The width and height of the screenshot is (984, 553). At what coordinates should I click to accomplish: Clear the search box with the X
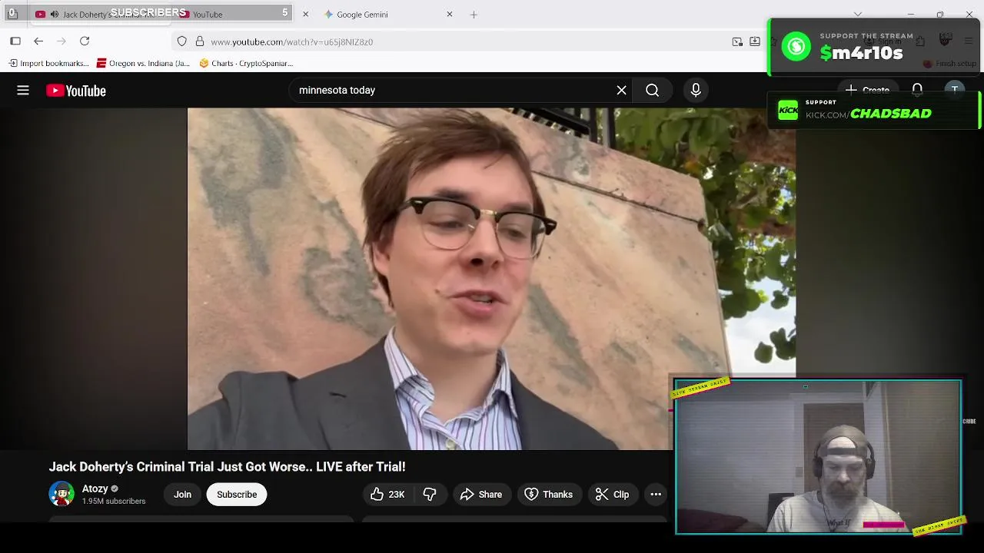tap(621, 91)
